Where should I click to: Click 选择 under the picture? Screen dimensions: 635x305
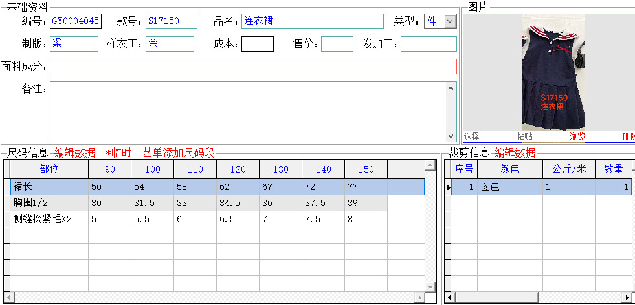(x=472, y=137)
